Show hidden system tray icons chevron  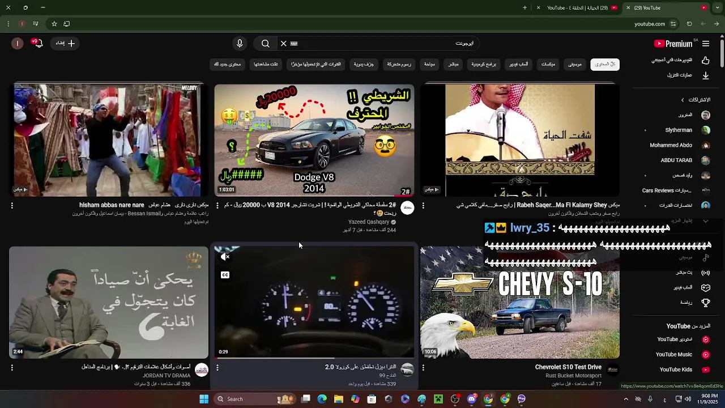[x=626, y=399]
